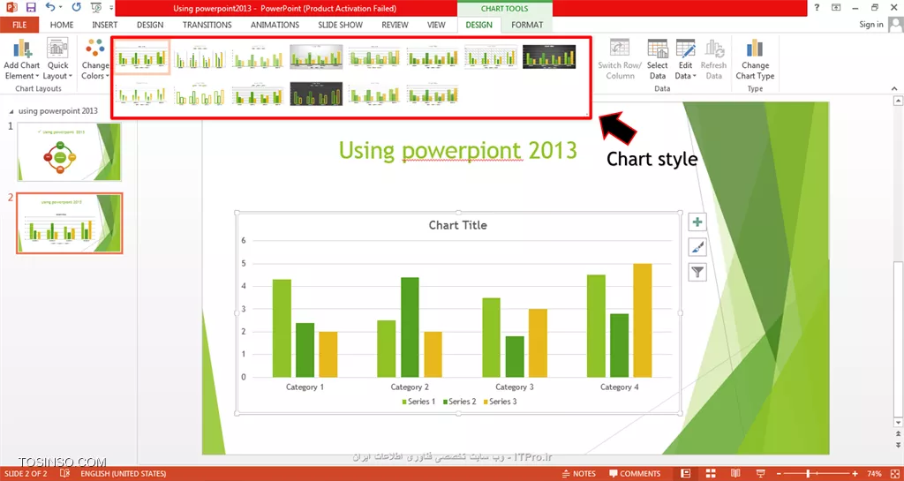Click the PowerPoint application icon in title bar
This screenshot has height=481, width=904.
(x=12, y=8)
